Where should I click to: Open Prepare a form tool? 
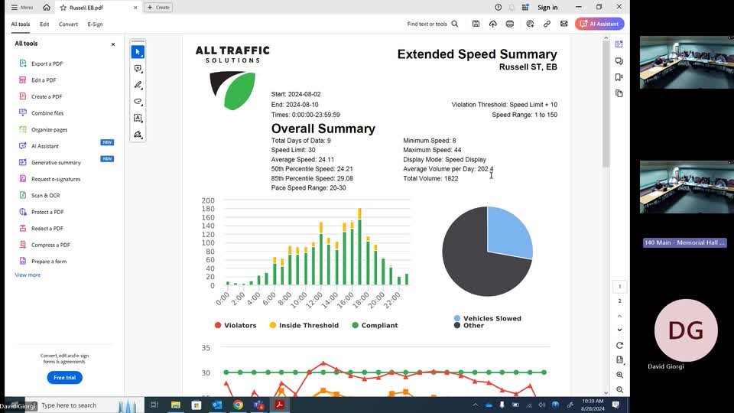(x=49, y=262)
